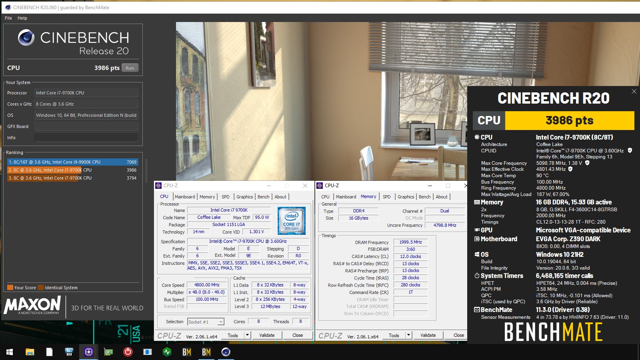Open the blue window taskbar icon
The height and width of the screenshot is (360, 640).
coord(148,352)
